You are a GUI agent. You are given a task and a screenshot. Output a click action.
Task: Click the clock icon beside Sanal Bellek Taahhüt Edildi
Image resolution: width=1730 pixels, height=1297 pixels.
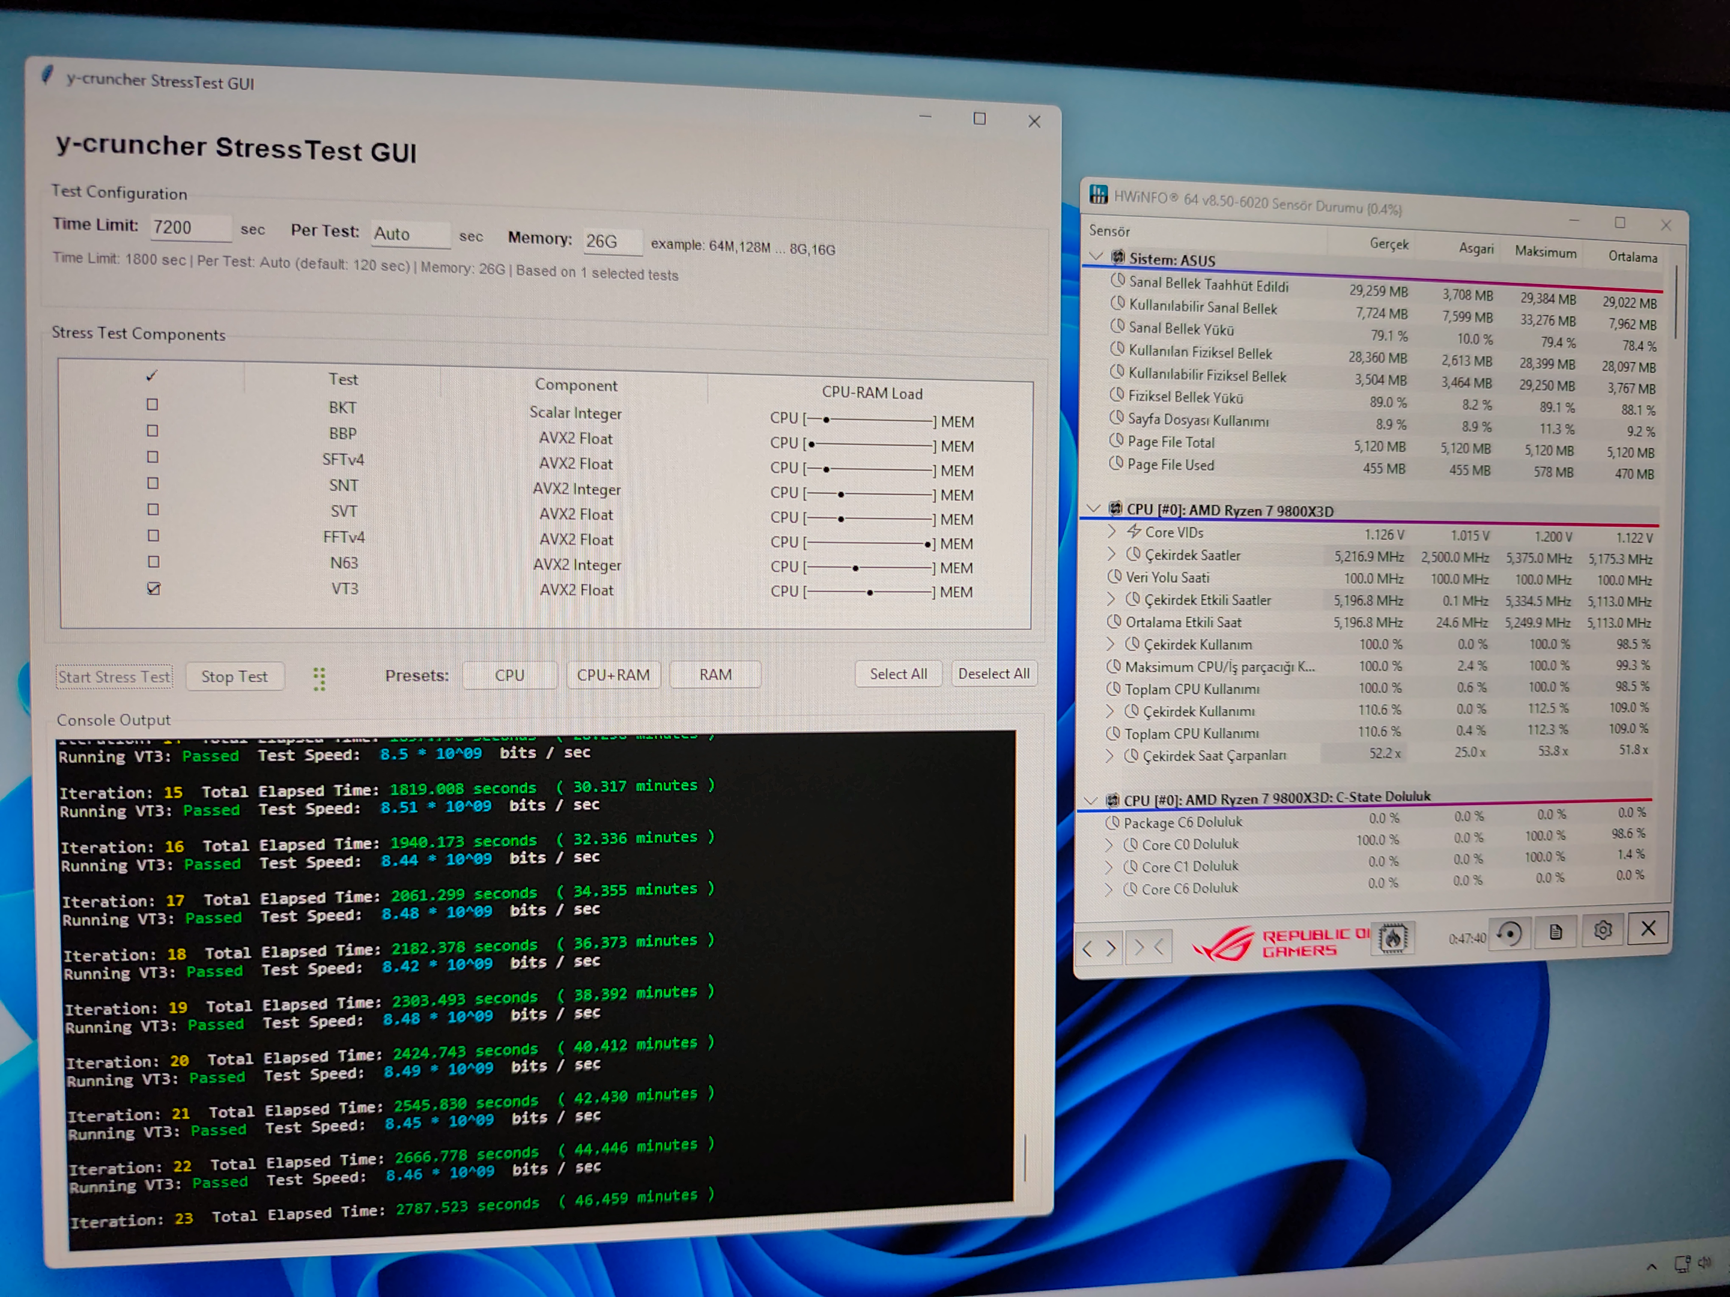click(x=1118, y=280)
